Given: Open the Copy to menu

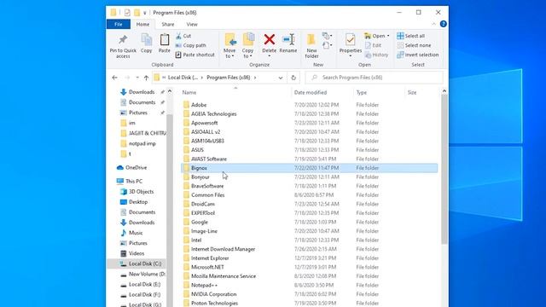Looking at the screenshot, I should point(248,45).
